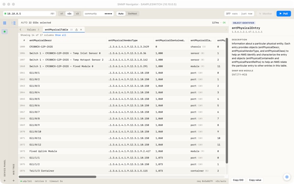Viewport: 294px width, 184px height.
Task: Click the MIB Tree plus icon
Action: [x=14, y=181]
